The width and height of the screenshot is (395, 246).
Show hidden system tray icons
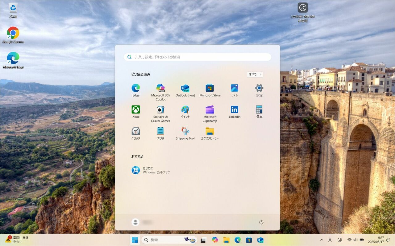click(322, 240)
